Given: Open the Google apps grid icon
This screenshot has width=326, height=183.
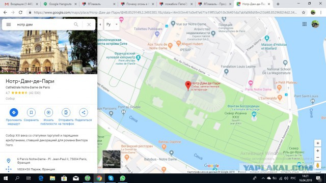Looking at the screenshot, I should 305,24.
